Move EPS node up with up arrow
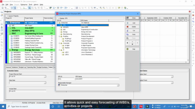This screenshot has height=109, width=195. (x=132, y=42)
